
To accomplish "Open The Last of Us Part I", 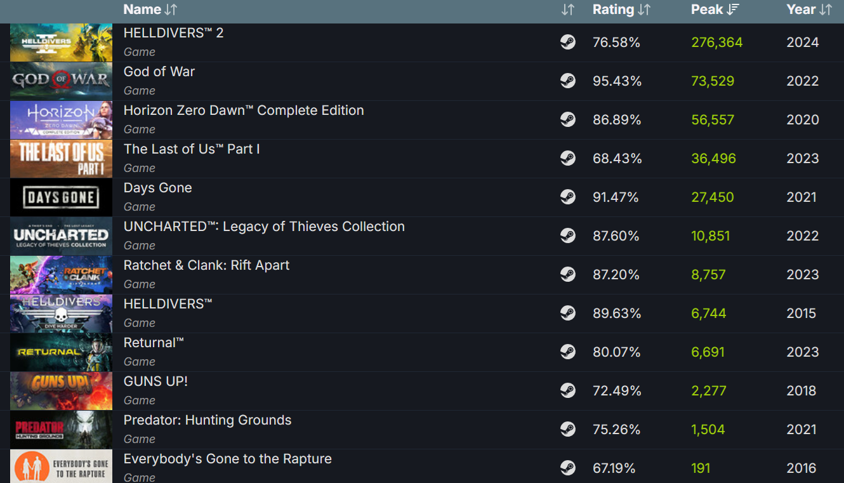I will click(192, 149).
